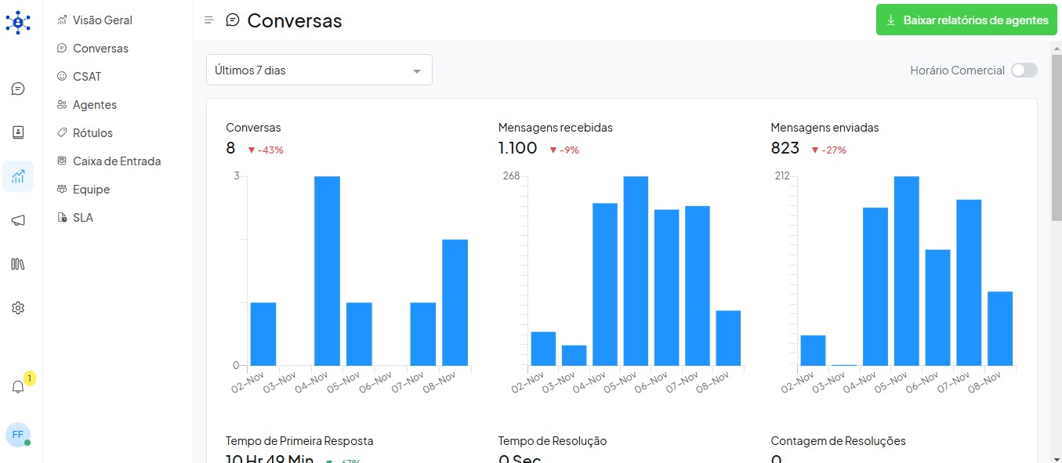Open the Últimos 7 dias dropdown
This screenshot has width=1062, height=463.
[x=319, y=71]
